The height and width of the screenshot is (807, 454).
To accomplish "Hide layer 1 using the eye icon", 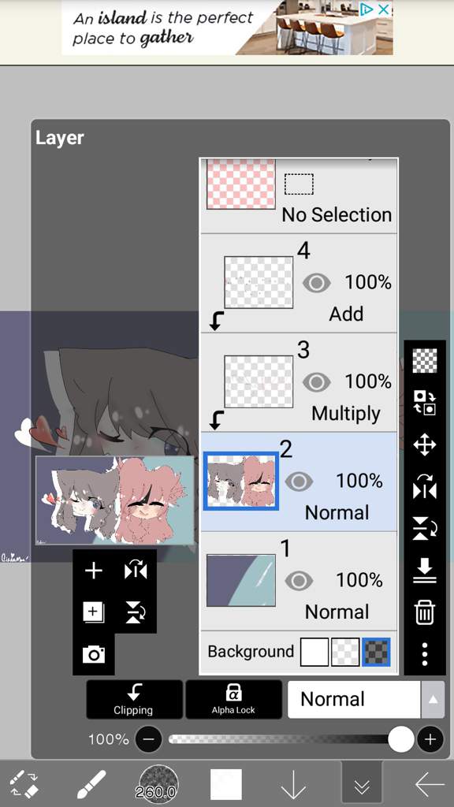I will pyautogui.click(x=299, y=581).
